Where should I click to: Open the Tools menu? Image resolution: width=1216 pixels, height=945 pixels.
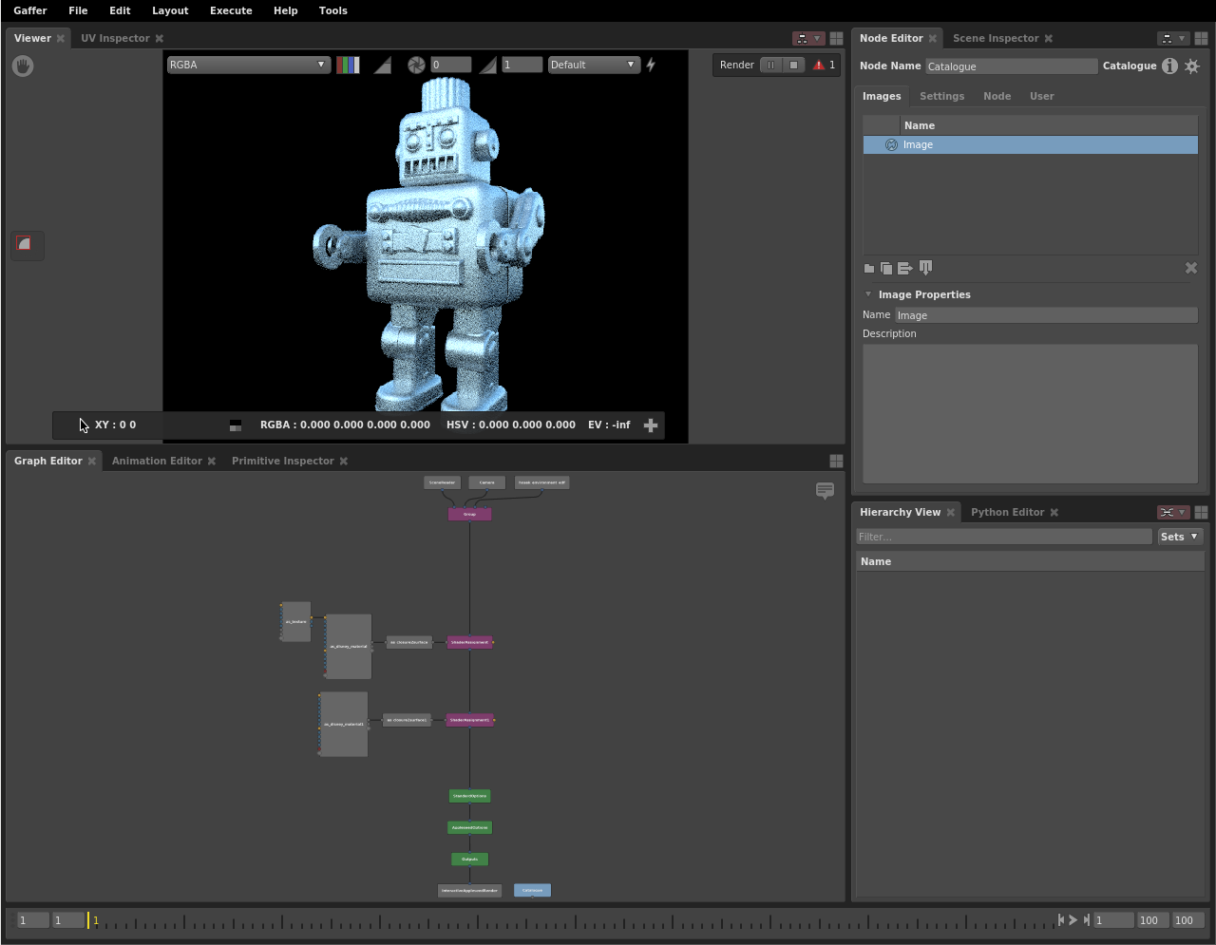pos(332,10)
